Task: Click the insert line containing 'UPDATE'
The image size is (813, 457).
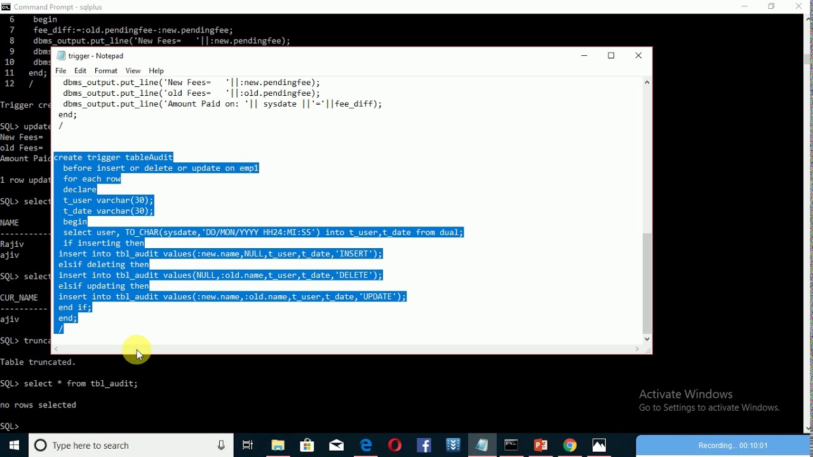Action: click(232, 296)
